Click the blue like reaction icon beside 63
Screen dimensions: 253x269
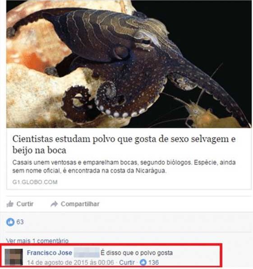coord(10,222)
